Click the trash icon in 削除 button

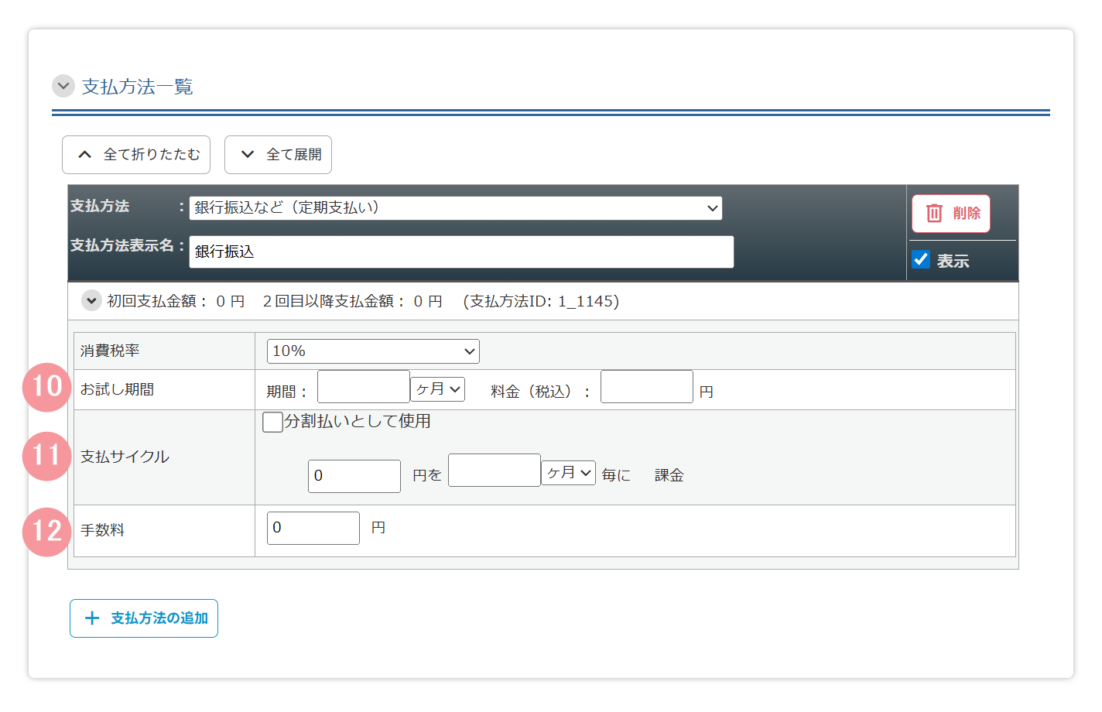pyautogui.click(x=934, y=214)
